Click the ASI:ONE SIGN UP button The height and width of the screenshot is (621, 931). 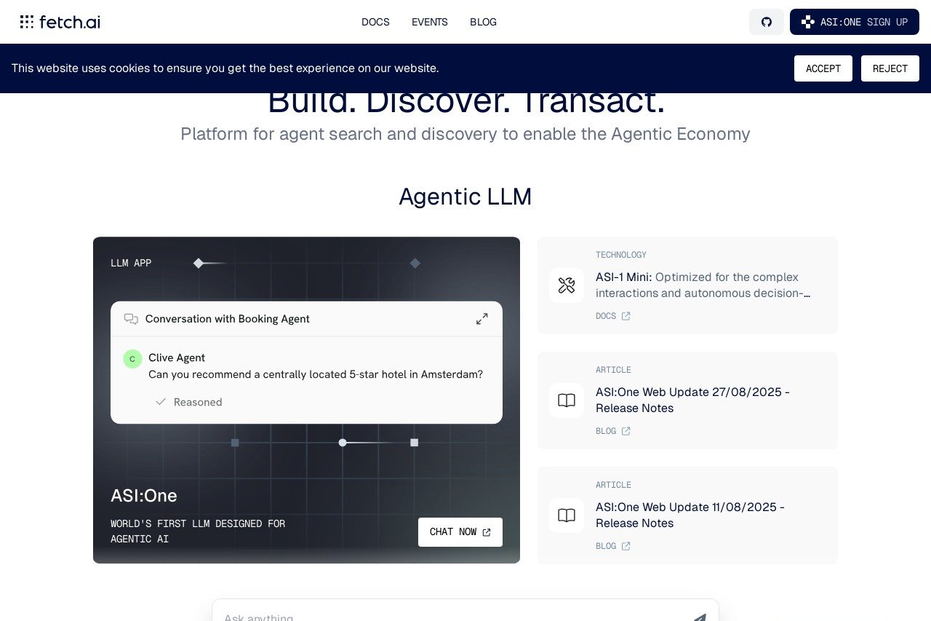click(855, 22)
